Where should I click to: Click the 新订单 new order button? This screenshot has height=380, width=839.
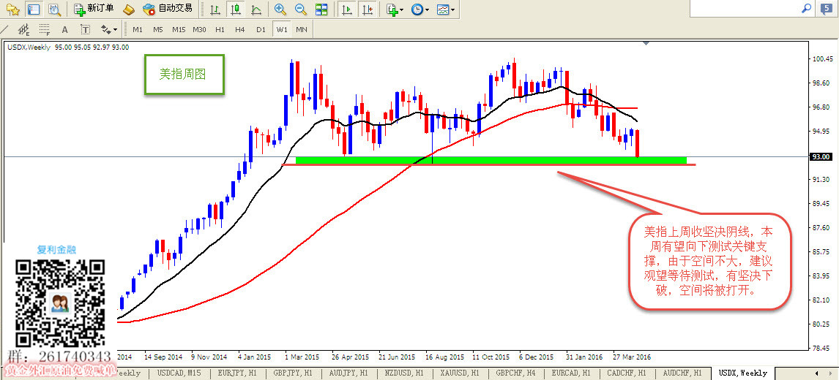point(94,9)
